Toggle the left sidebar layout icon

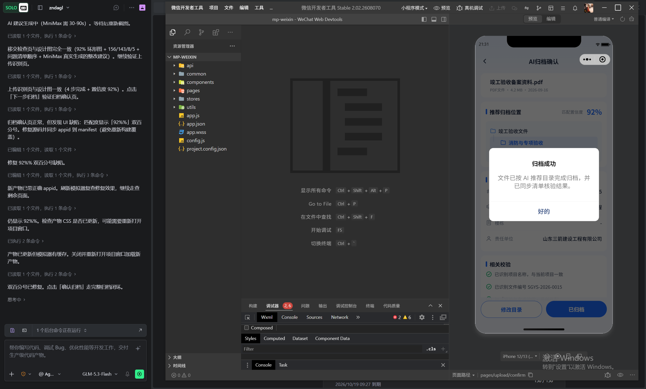[424, 19]
